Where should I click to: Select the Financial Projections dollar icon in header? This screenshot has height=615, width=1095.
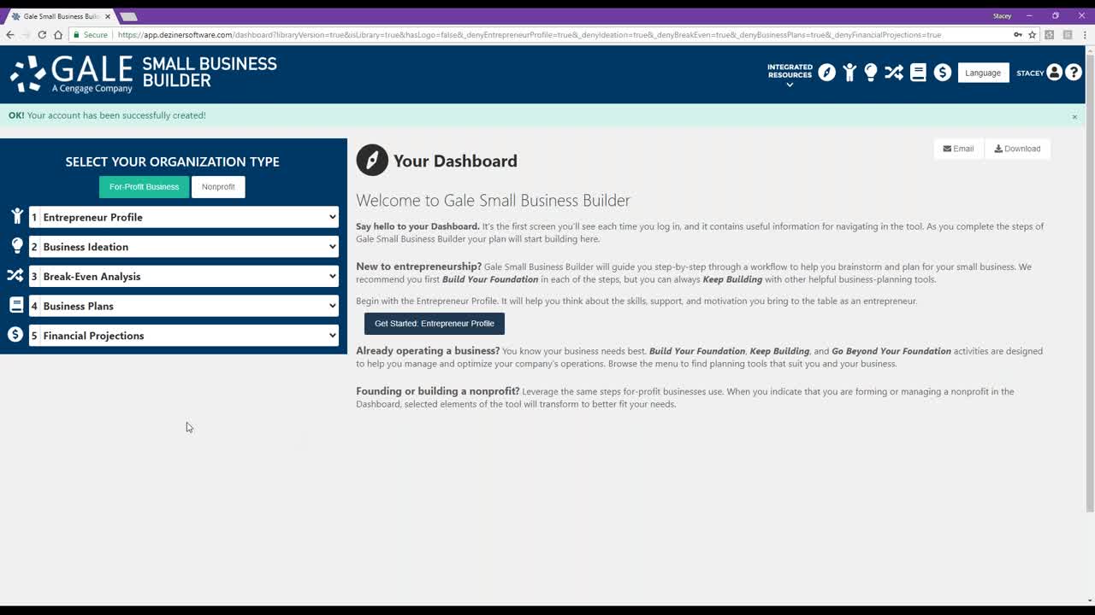942,73
